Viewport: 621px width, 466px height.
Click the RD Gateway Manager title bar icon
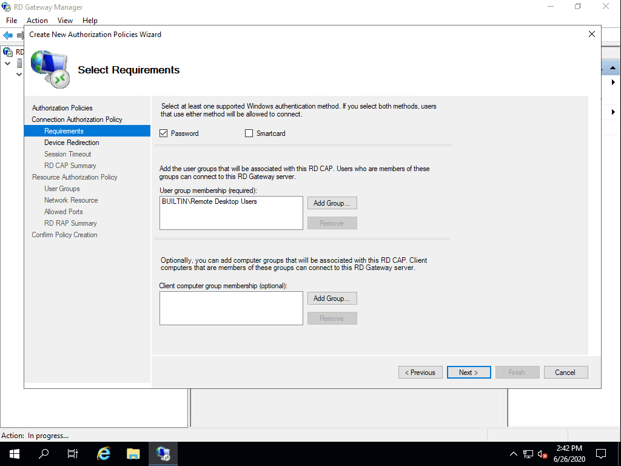coord(6,7)
